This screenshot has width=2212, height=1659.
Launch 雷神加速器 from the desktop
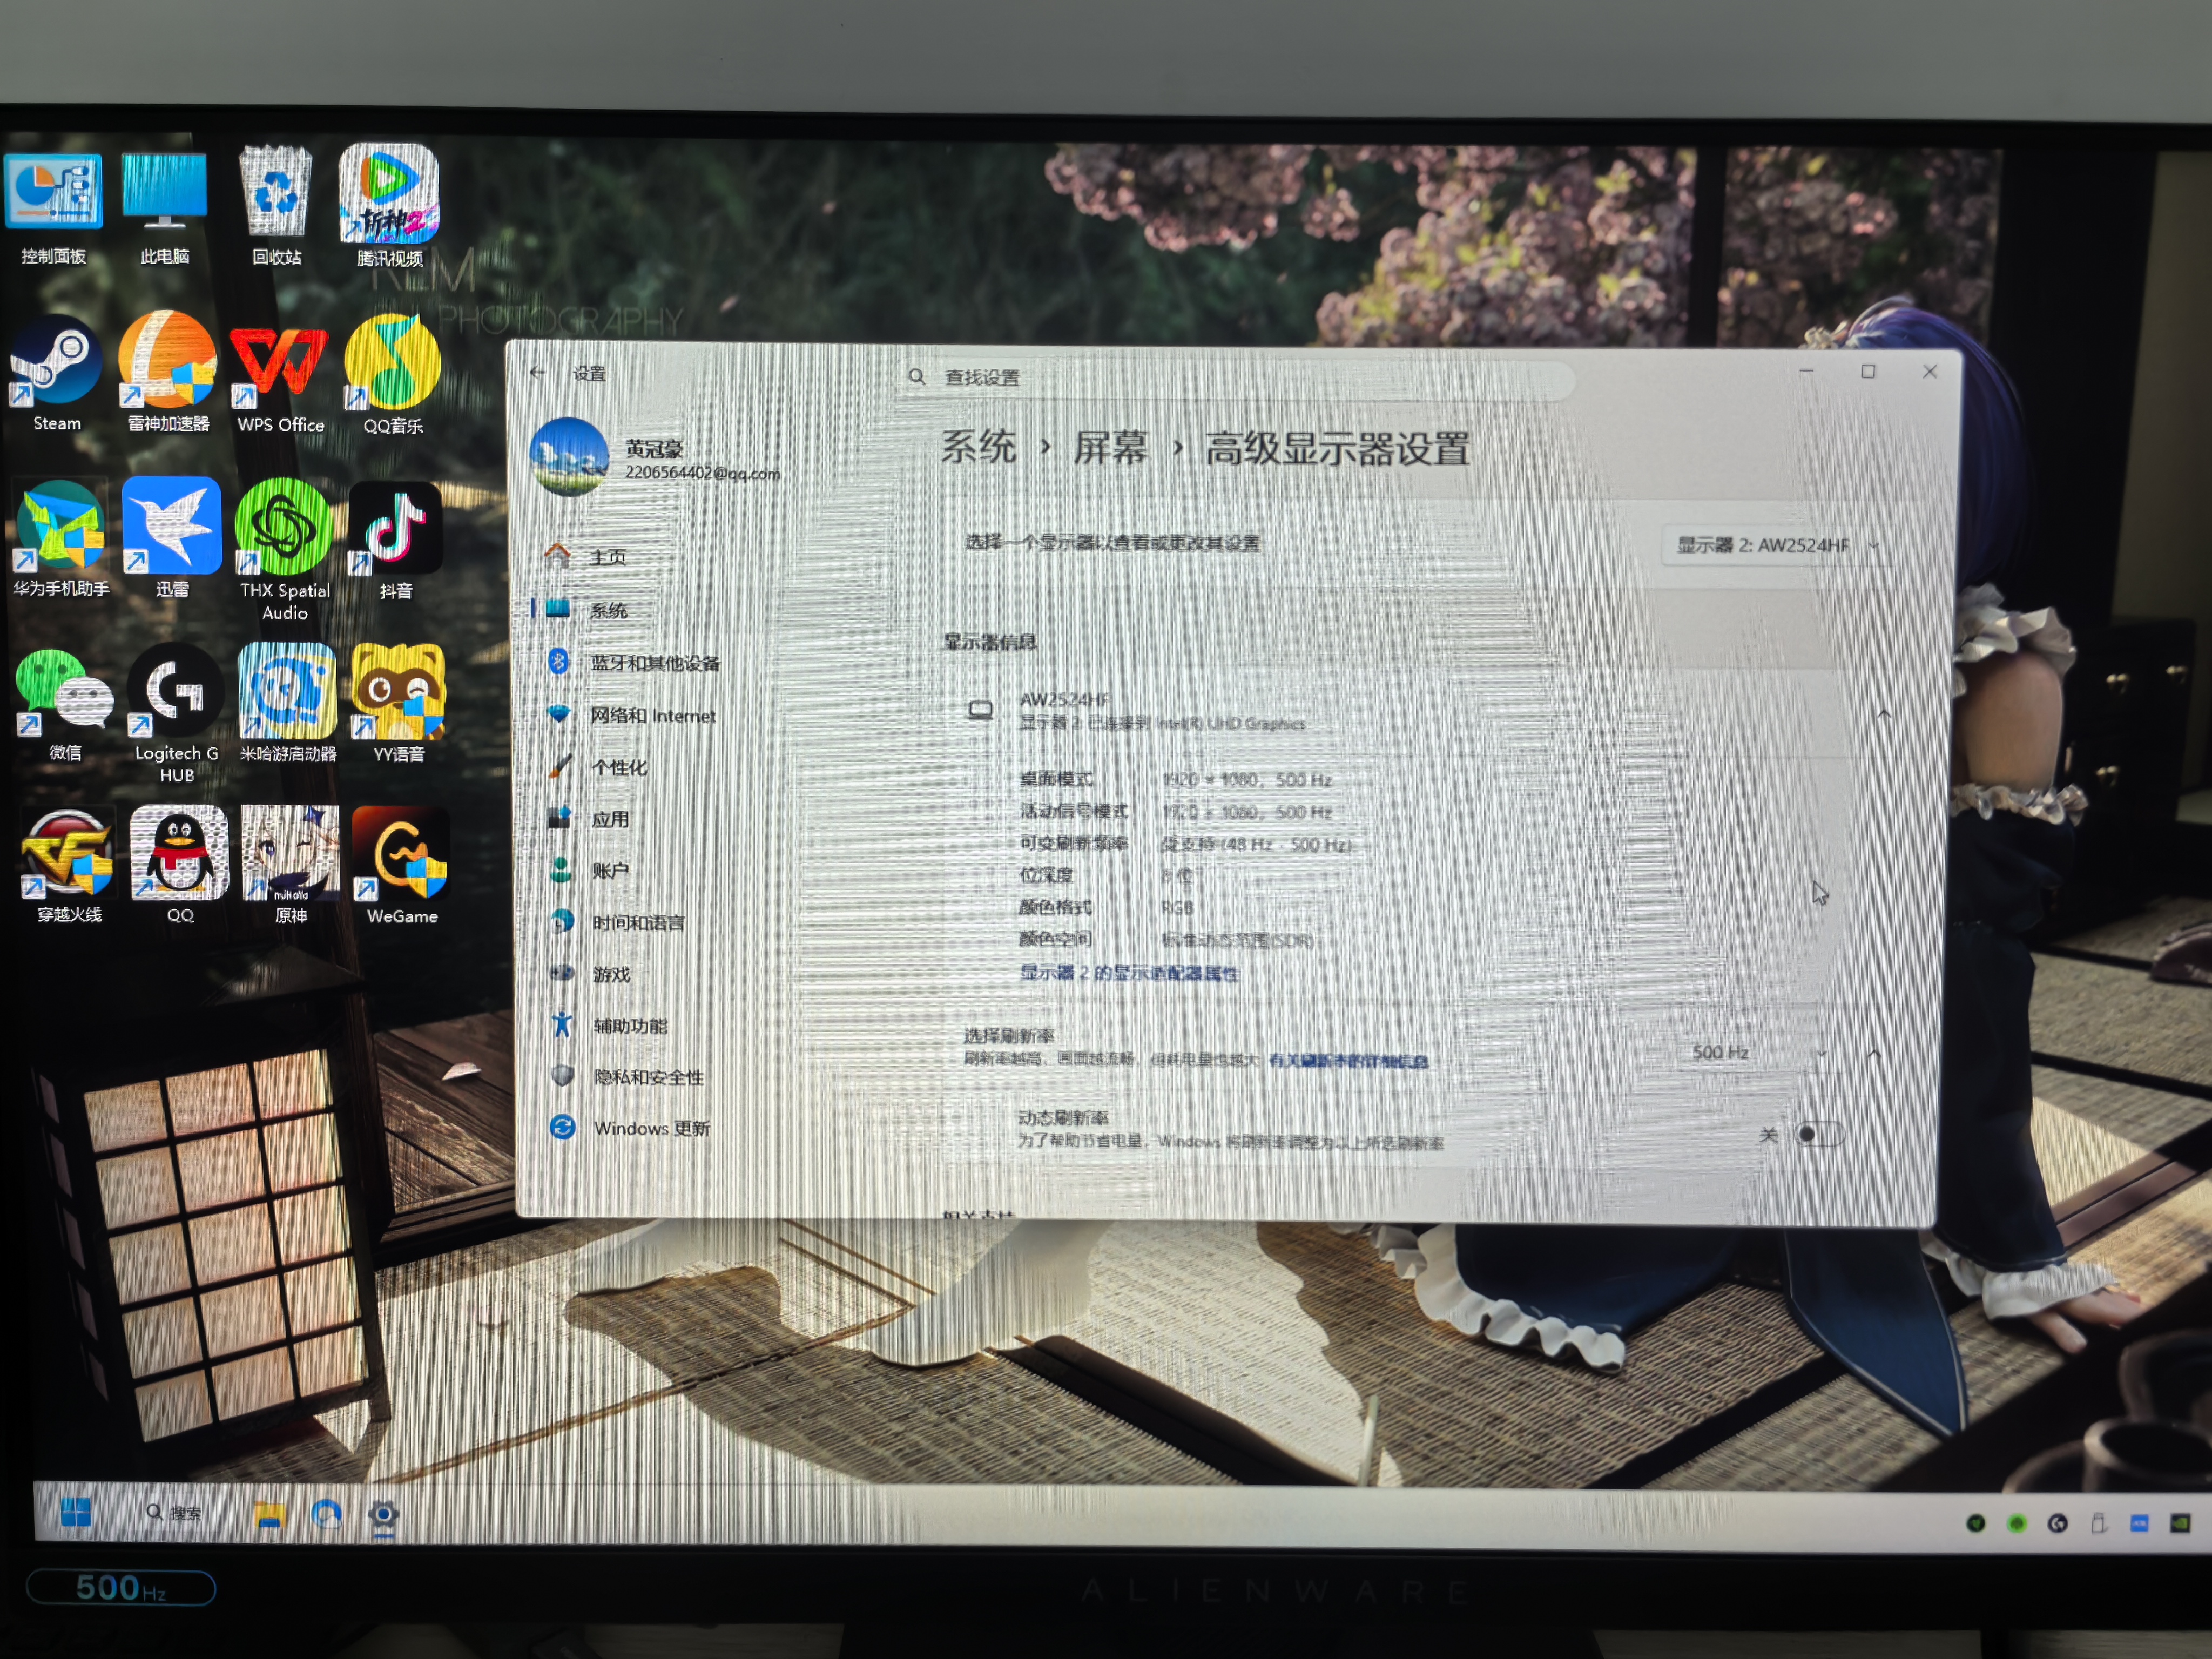click(168, 372)
